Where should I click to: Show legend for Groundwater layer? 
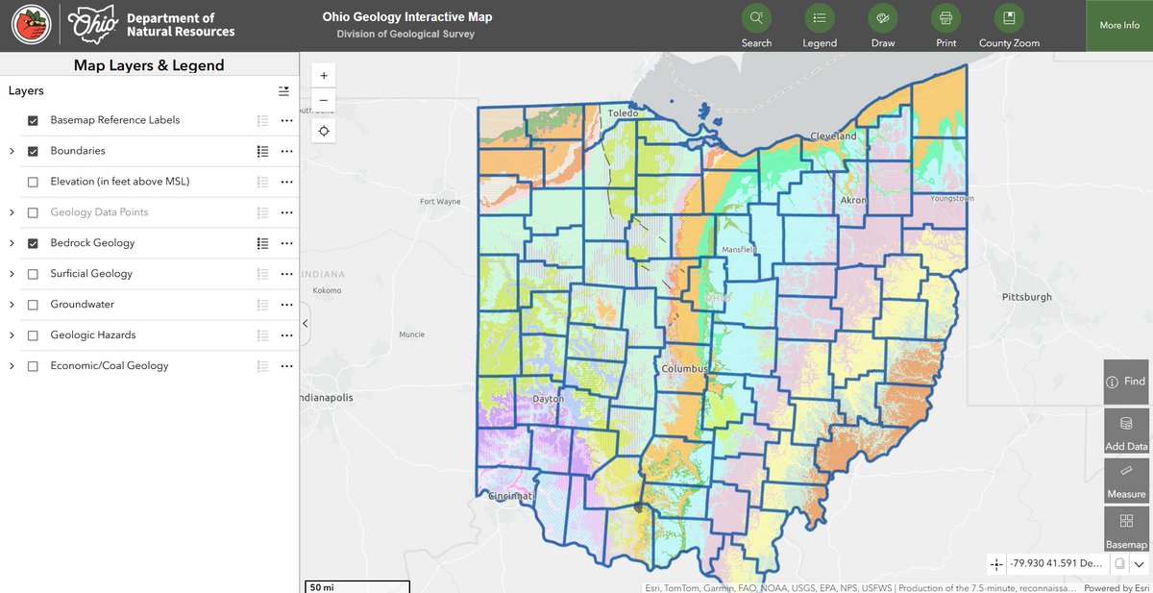(262, 305)
